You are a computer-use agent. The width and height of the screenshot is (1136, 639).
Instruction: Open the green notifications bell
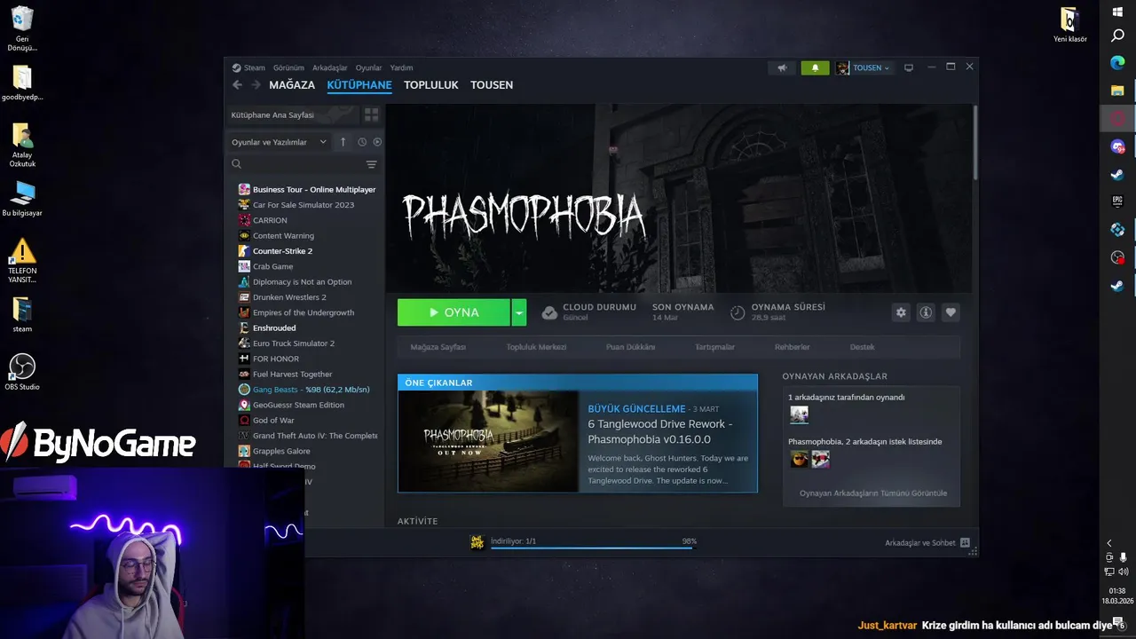[815, 67]
